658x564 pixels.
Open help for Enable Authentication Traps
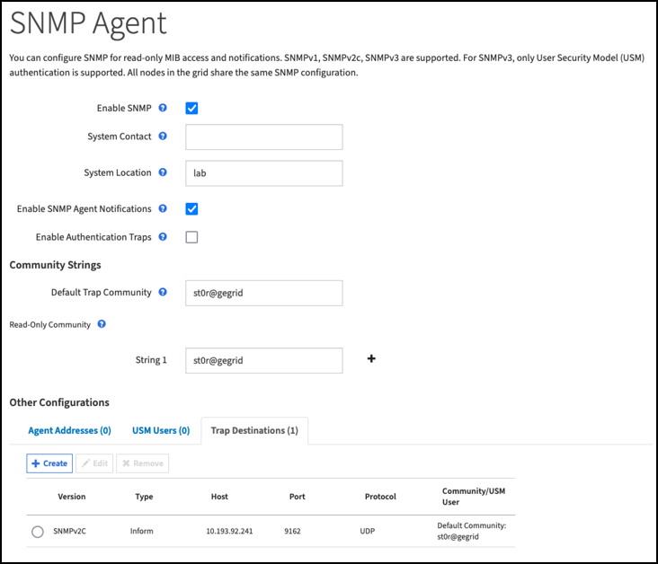[163, 237]
